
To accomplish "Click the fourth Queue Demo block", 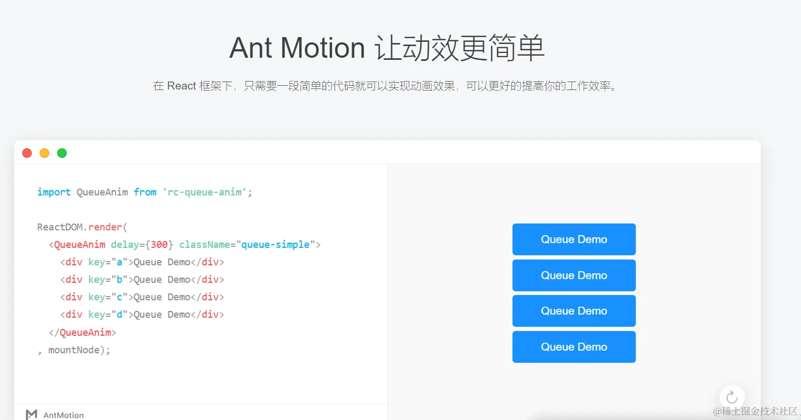I will tap(574, 347).
